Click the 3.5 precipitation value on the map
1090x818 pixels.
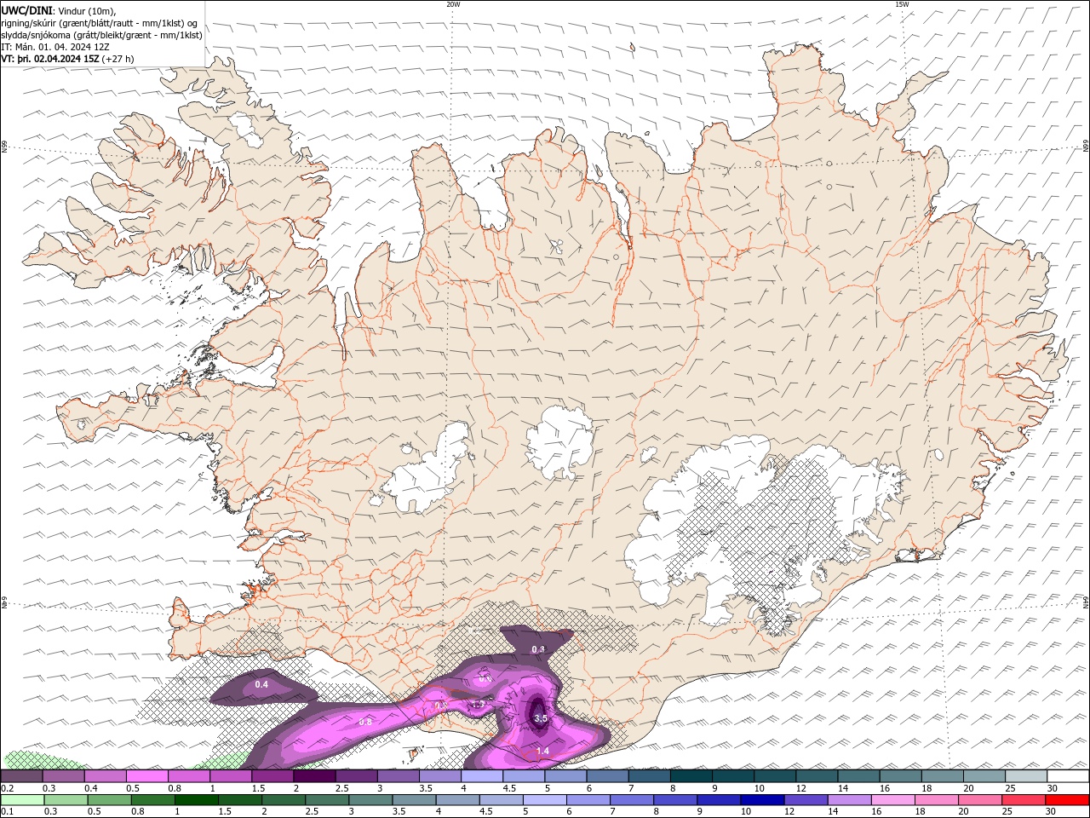tap(541, 718)
